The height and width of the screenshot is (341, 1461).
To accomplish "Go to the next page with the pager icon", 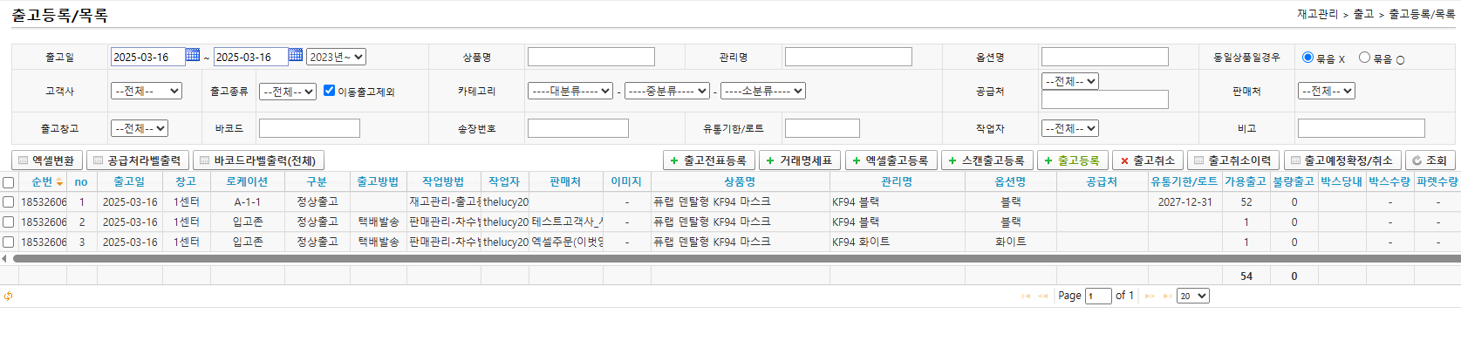I will (1150, 297).
